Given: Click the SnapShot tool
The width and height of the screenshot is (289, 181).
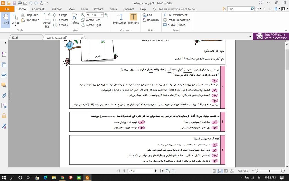Looking at the screenshot, I should [29, 15].
